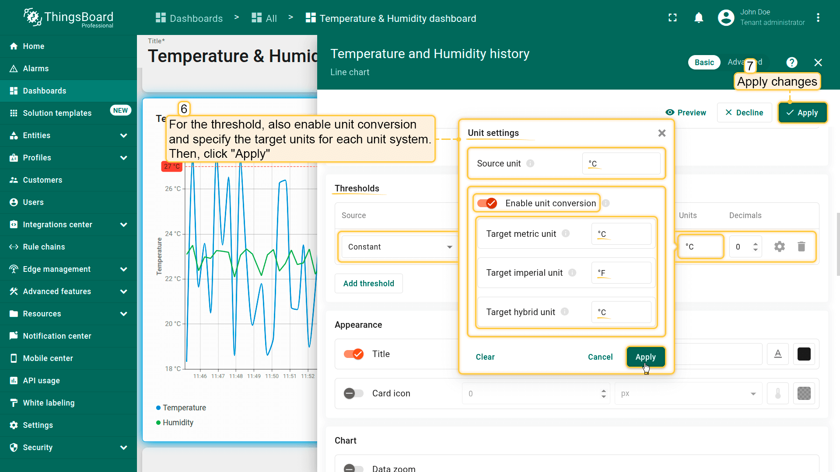Open the black title color swatch
The width and height of the screenshot is (840, 472).
click(804, 354)
